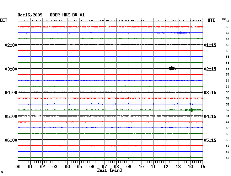Click the 'Zeit [min]' axis title

pos(109,170)
